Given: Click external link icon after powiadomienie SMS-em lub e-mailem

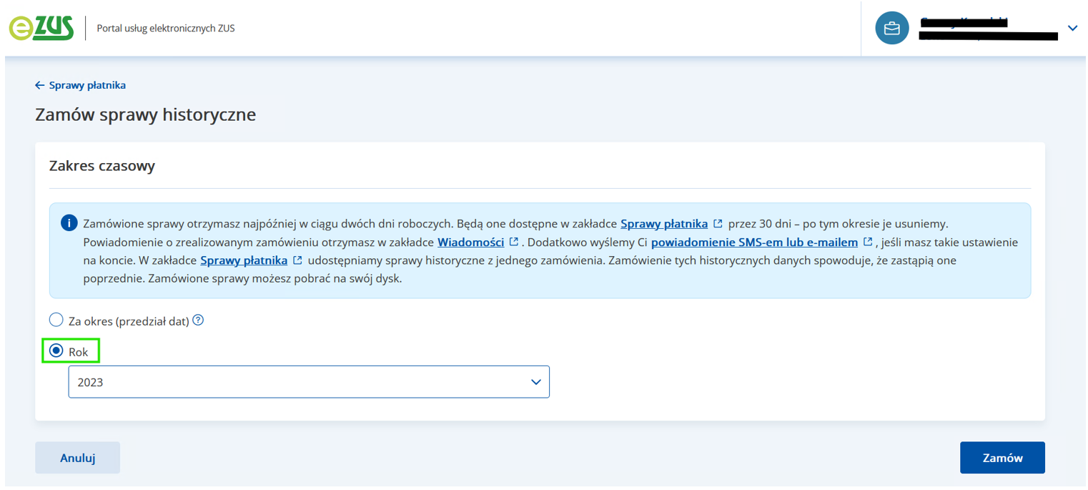Looking at the screenshot, I should click(868, 242).
